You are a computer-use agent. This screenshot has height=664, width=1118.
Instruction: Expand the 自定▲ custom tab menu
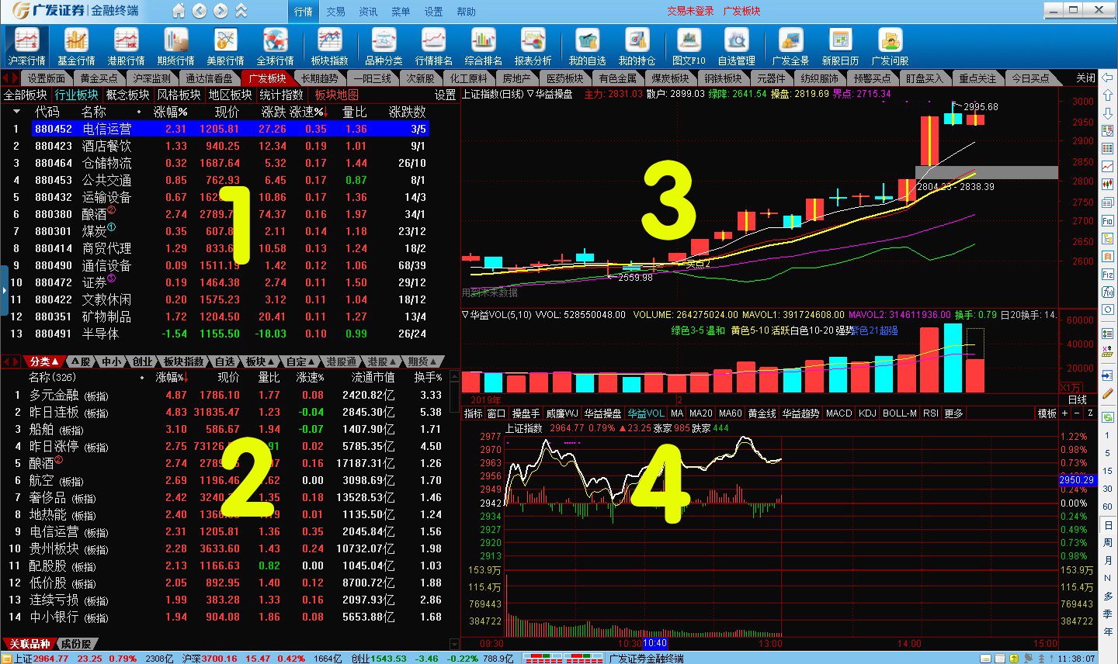click(300, 361)
